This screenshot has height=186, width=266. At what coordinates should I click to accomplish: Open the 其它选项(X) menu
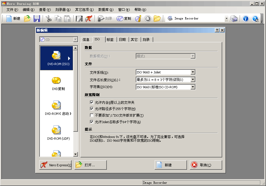(84, 10)
